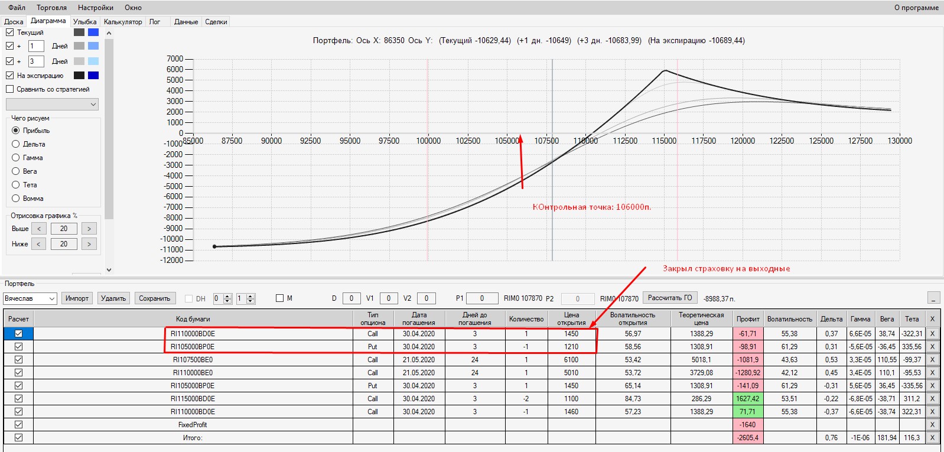The image size is (944, 452).
Task: Remove the RI110000BE0 position using its X
Action: click(x=932, y=373)
